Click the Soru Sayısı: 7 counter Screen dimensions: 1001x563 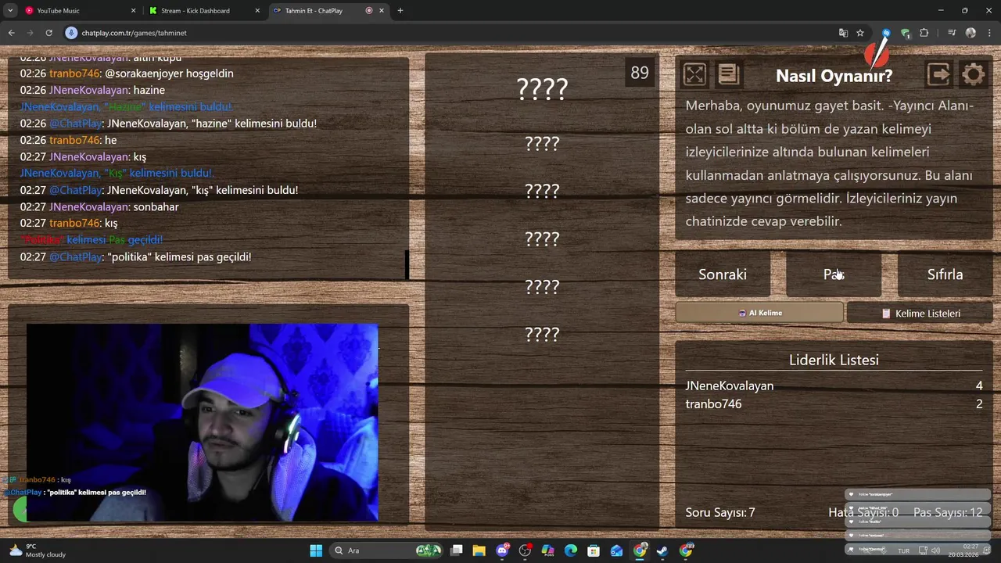(720, 512)
